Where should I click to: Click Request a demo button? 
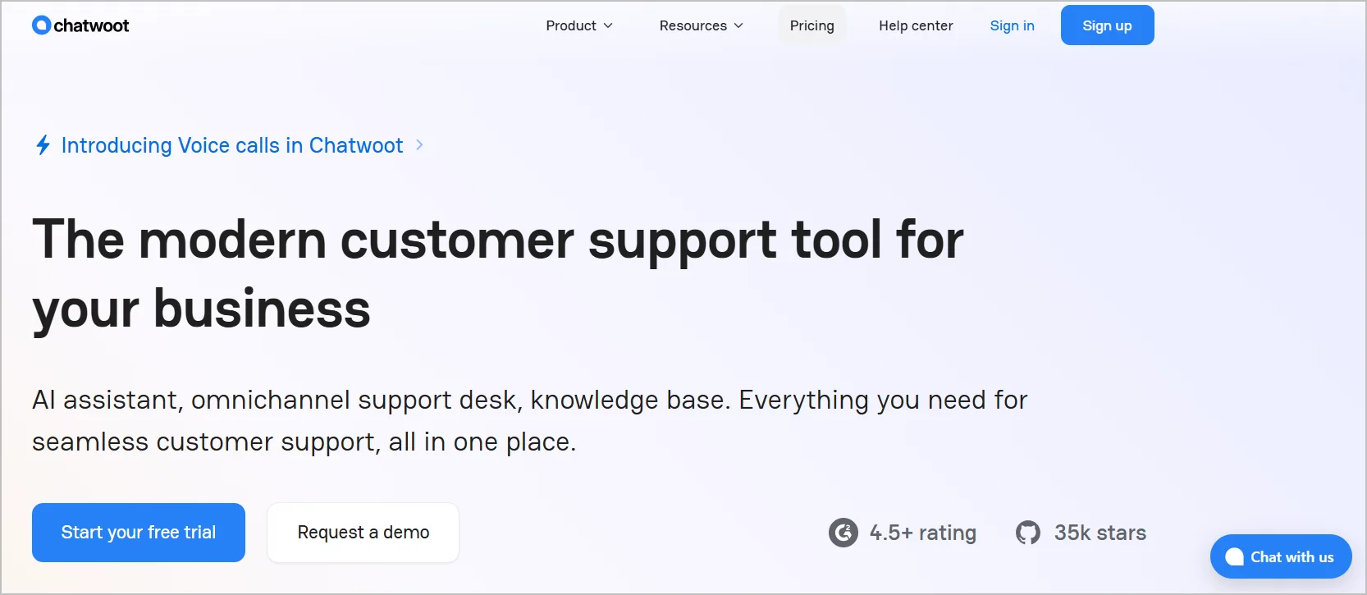[x=363, y=533]
